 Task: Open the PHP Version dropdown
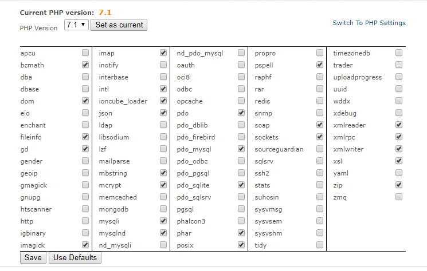[76, 25]
